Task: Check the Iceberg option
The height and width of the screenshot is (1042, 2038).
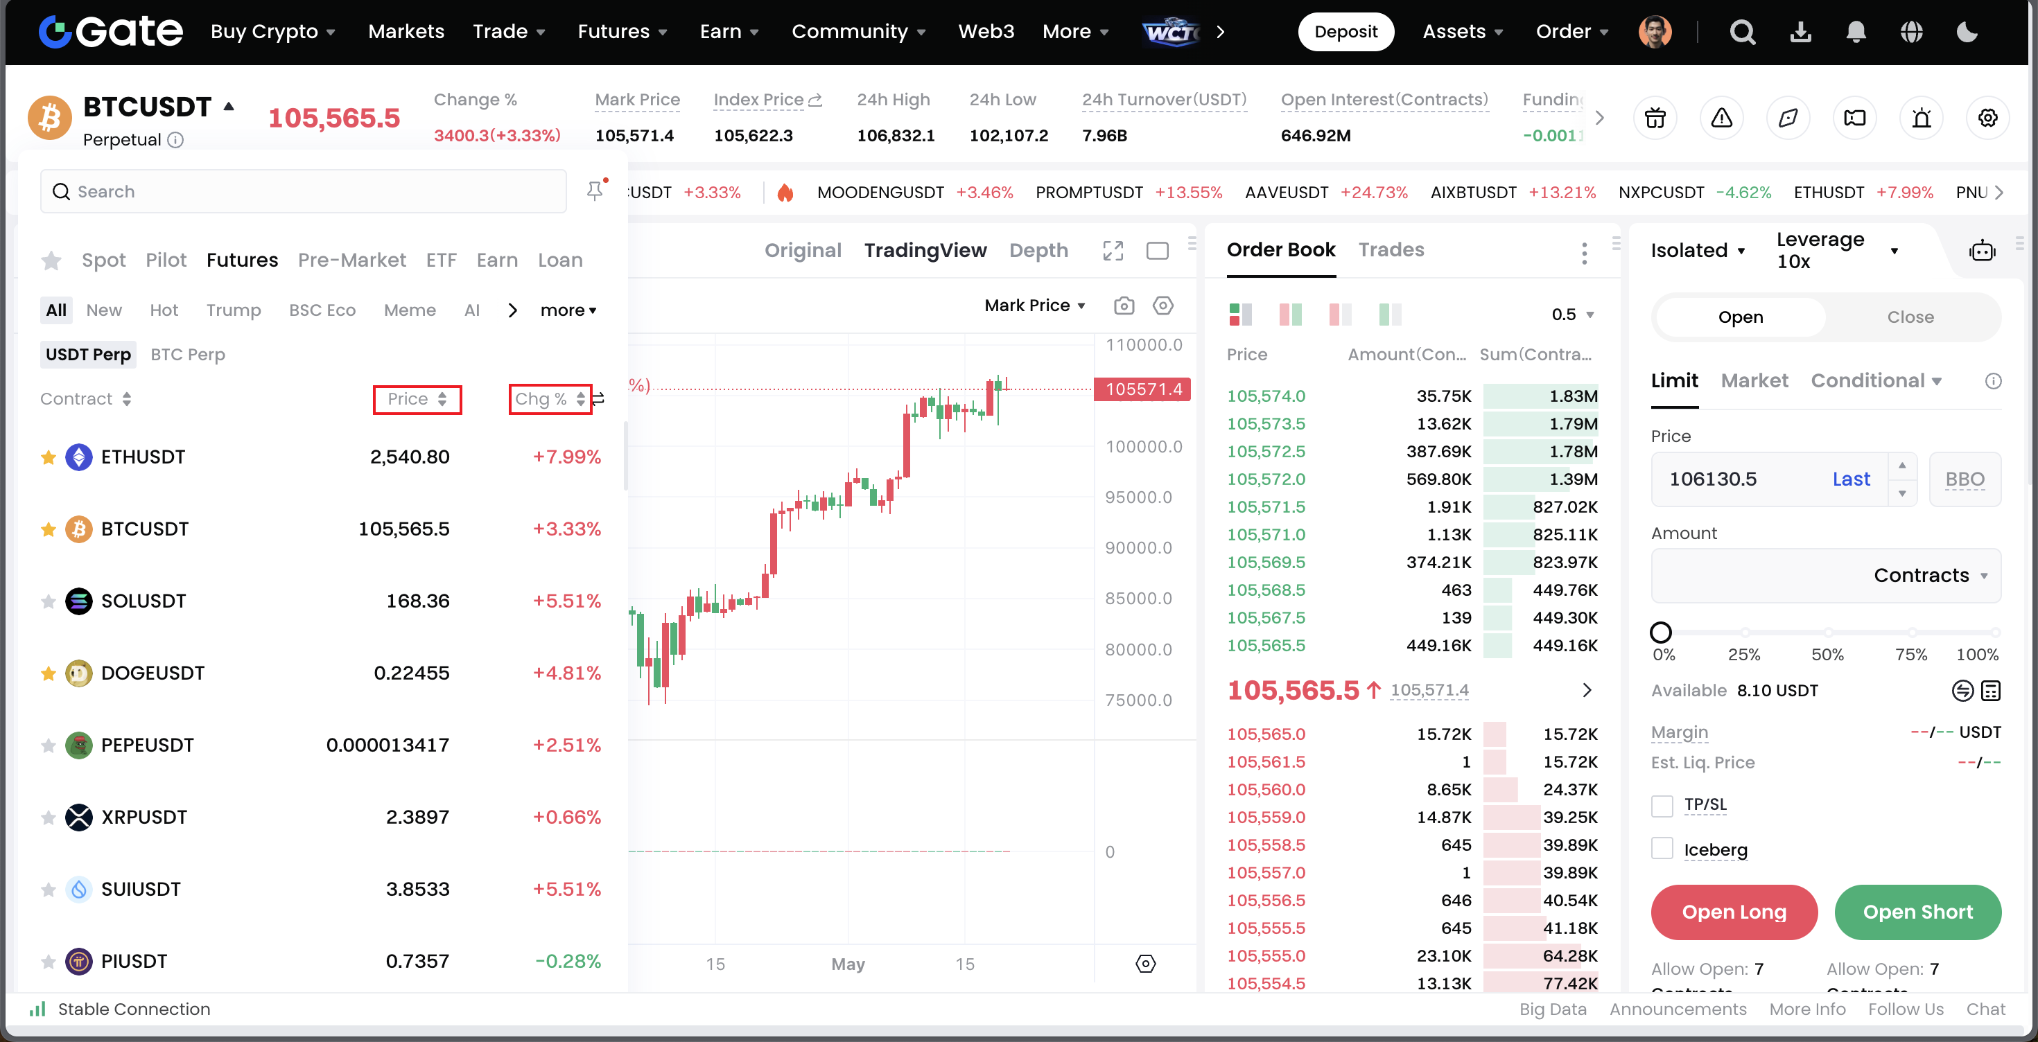Action: click(x=1662, y=849)
